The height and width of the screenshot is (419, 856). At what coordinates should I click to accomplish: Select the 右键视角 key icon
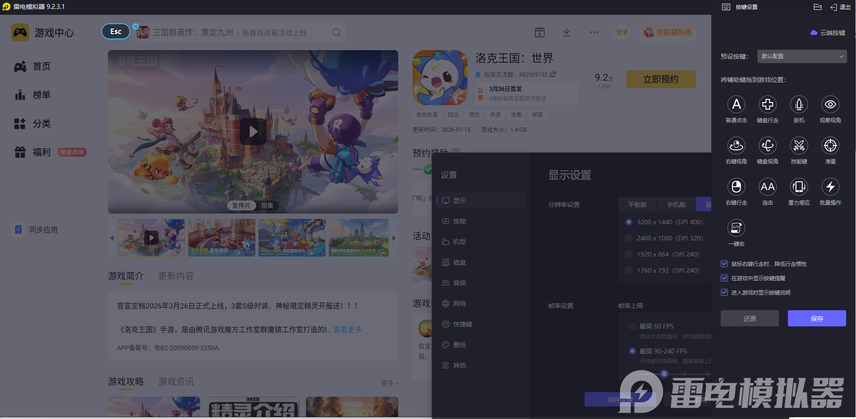(x=736, y=145)
